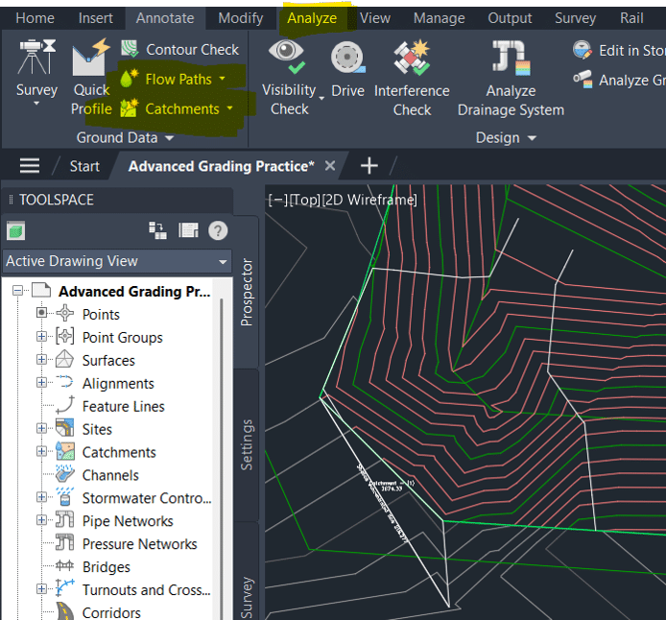Viewport: 666px width, 620px height.
Task: Open Analyze Drainage System tool
Action: pos(511,78)
